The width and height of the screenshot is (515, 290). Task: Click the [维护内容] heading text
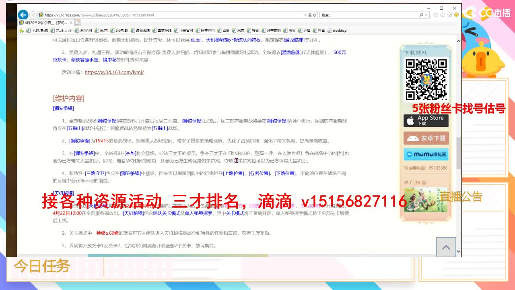click(68, 98)
